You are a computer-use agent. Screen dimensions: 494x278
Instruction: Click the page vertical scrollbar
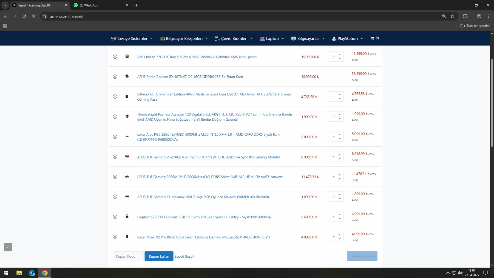[492, 102]
